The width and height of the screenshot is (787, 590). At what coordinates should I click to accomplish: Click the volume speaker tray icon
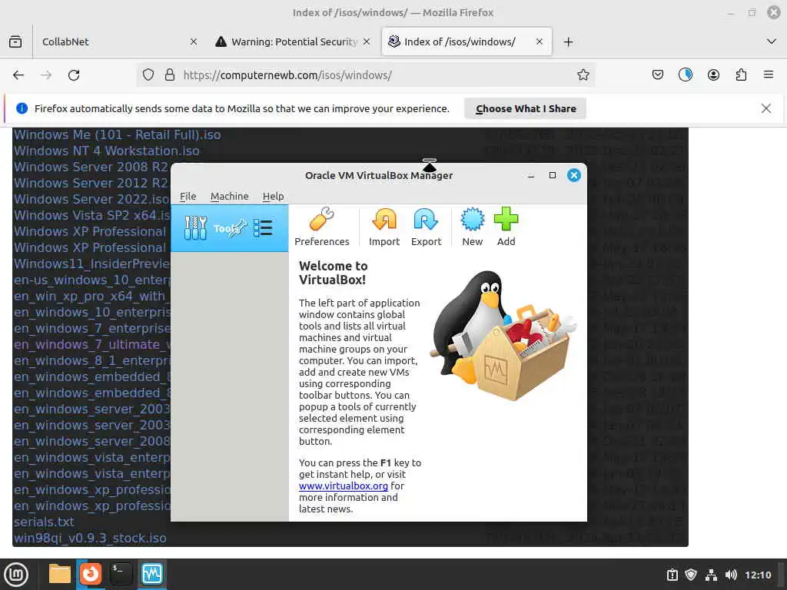pos(731,575)
